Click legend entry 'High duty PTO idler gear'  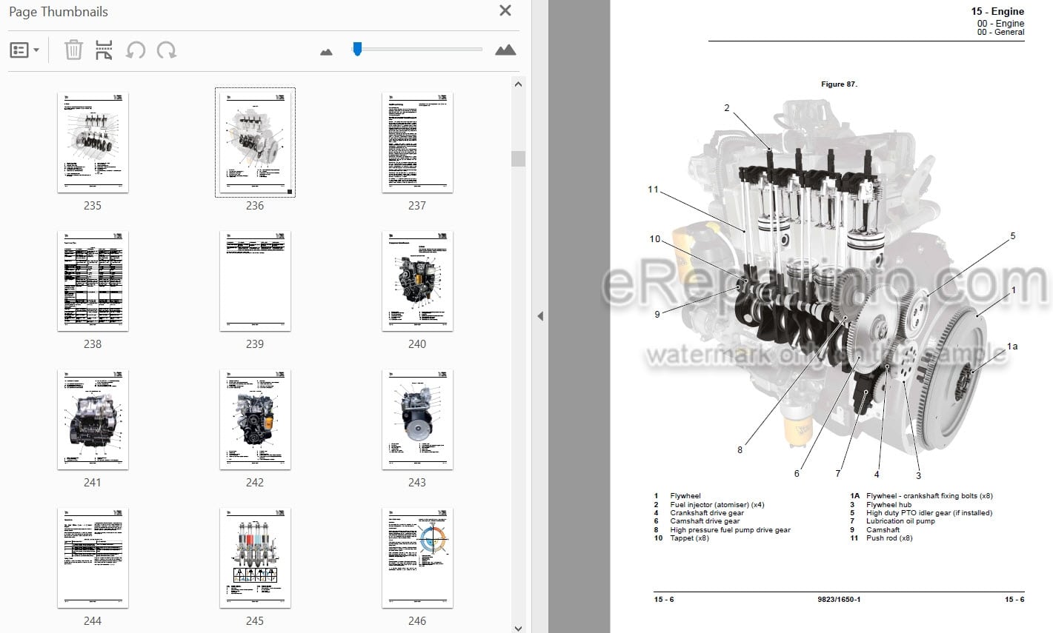point(929,512)
